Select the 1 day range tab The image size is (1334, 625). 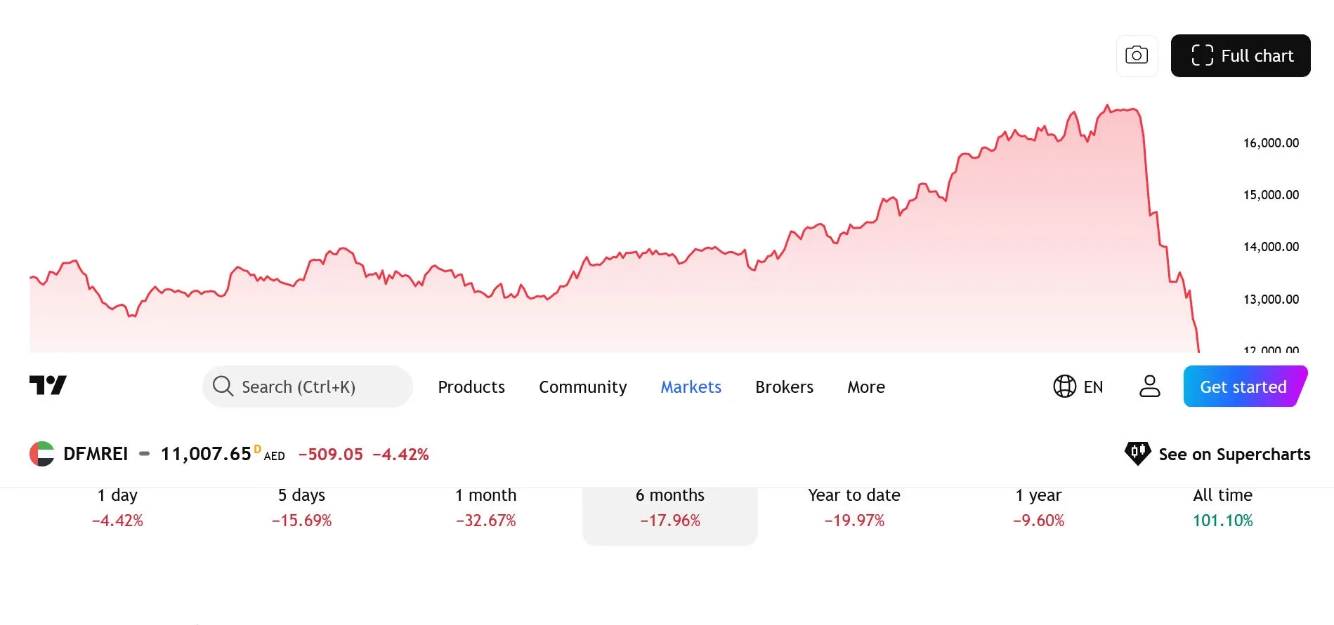pyautogui.click(x=117, y=508)
